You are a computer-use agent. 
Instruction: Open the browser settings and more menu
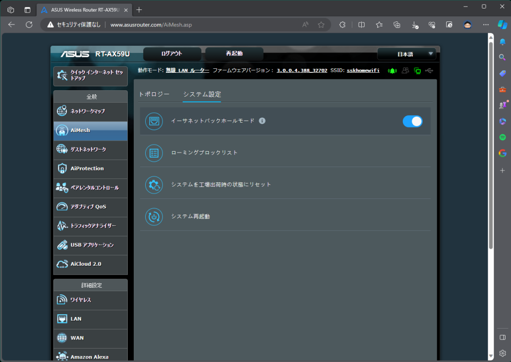coord(486,25)
